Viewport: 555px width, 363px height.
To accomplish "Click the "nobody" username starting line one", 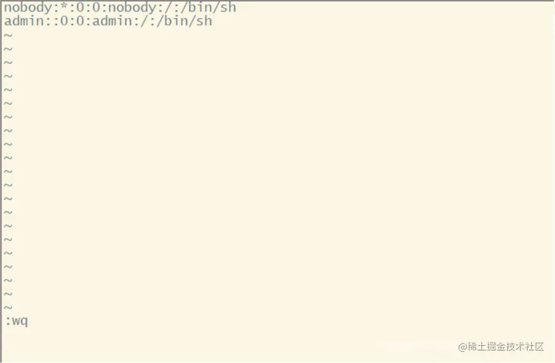I will pyautogui.click(x=28, y=7).
